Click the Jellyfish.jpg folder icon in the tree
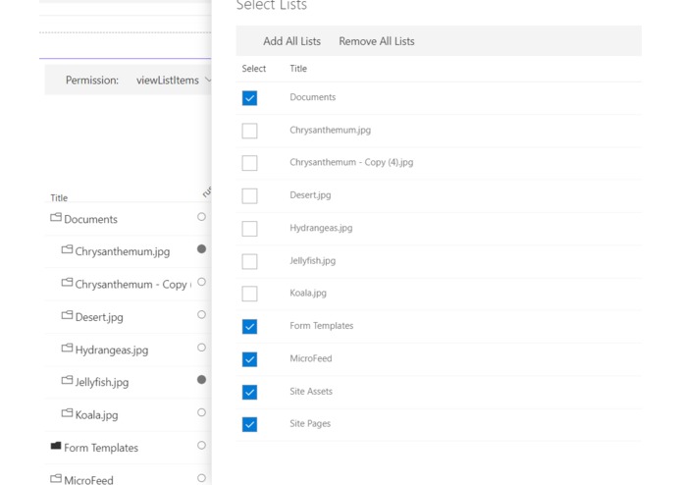 [67, 380]
